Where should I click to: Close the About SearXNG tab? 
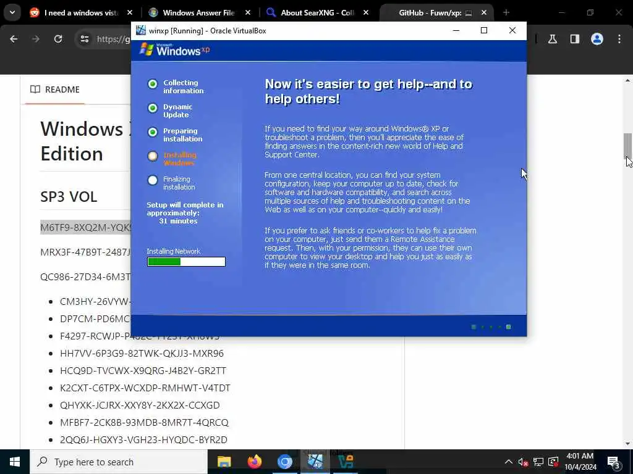pos(366,13)
